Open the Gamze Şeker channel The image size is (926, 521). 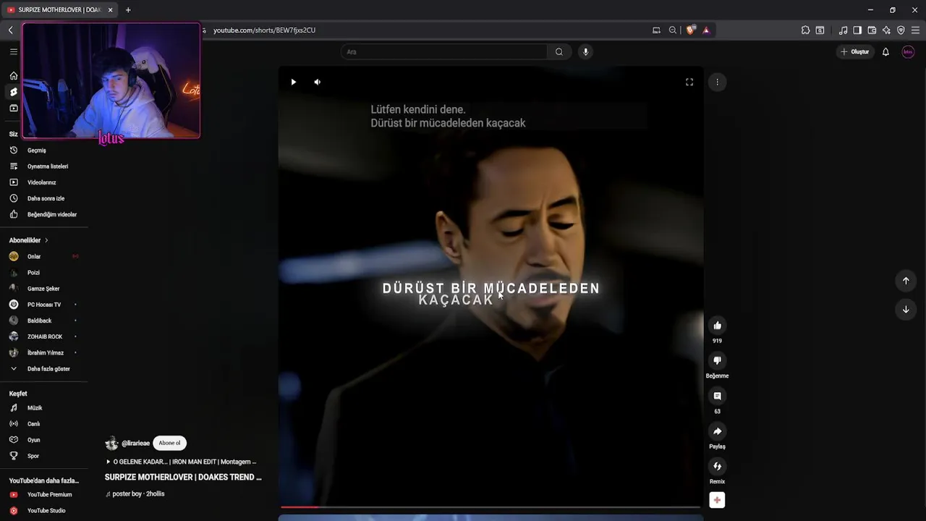tap(43, 289)
